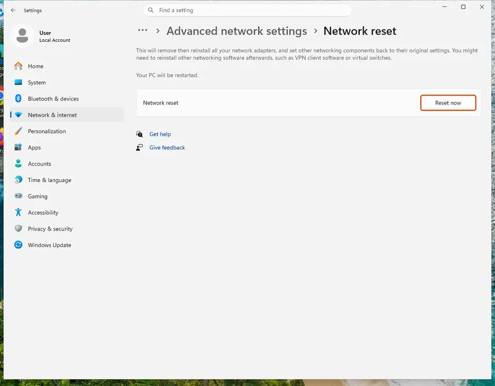Select the Personalization menu label

(47, 131)
